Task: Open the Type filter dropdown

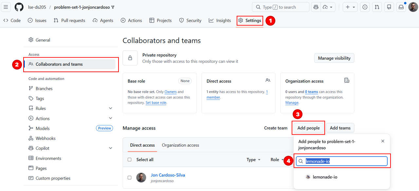Action: (x=253, y=160)
